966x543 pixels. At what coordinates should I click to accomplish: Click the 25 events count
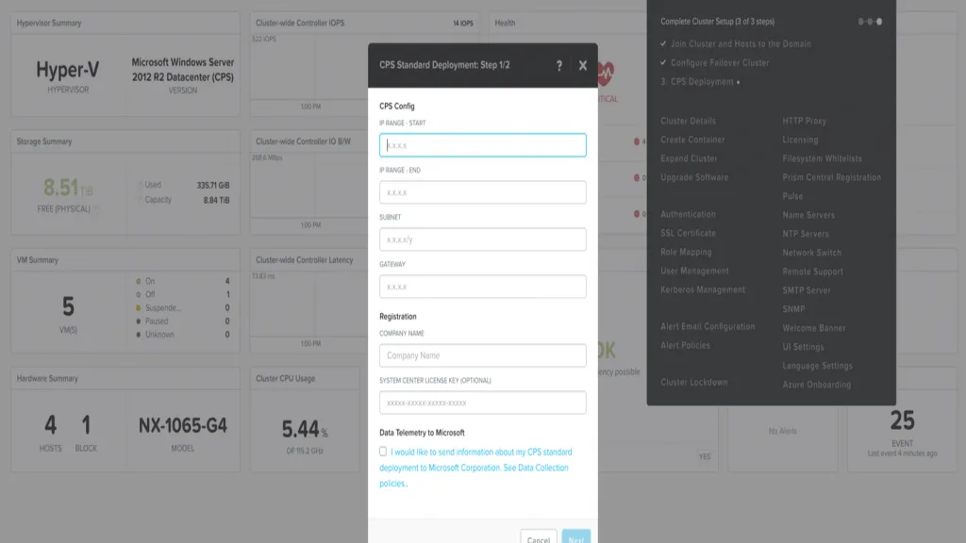[x=902, y=421]
